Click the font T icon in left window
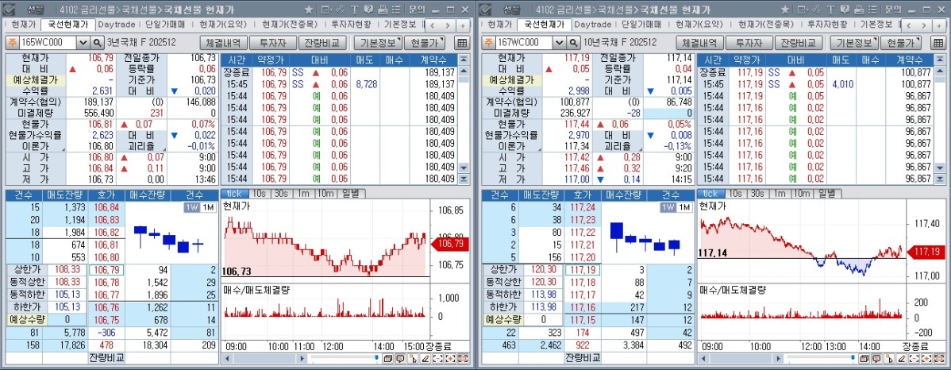 click(x=355, y=10)
